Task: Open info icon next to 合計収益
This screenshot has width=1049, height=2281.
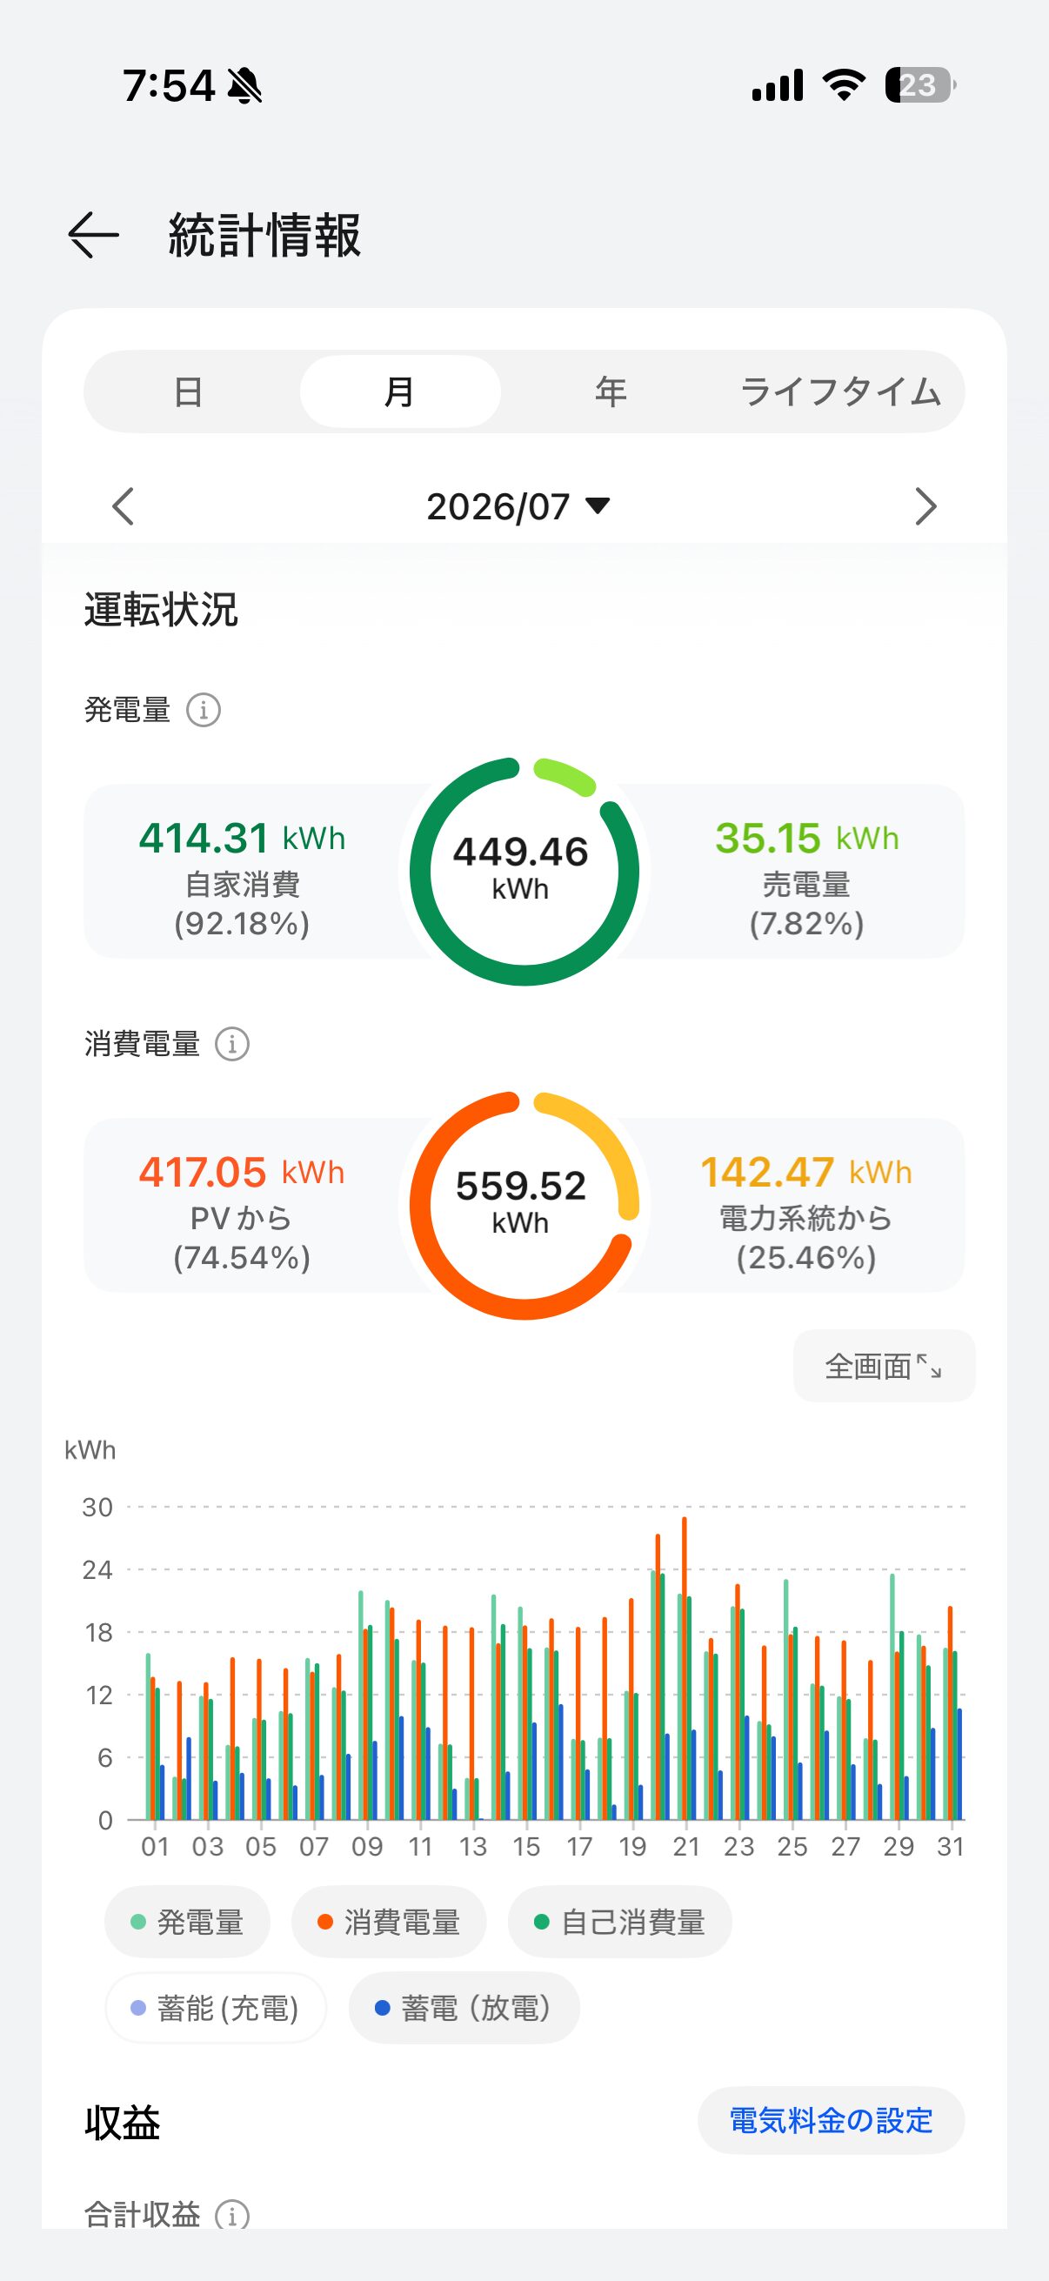Action: pos(233,2214)
